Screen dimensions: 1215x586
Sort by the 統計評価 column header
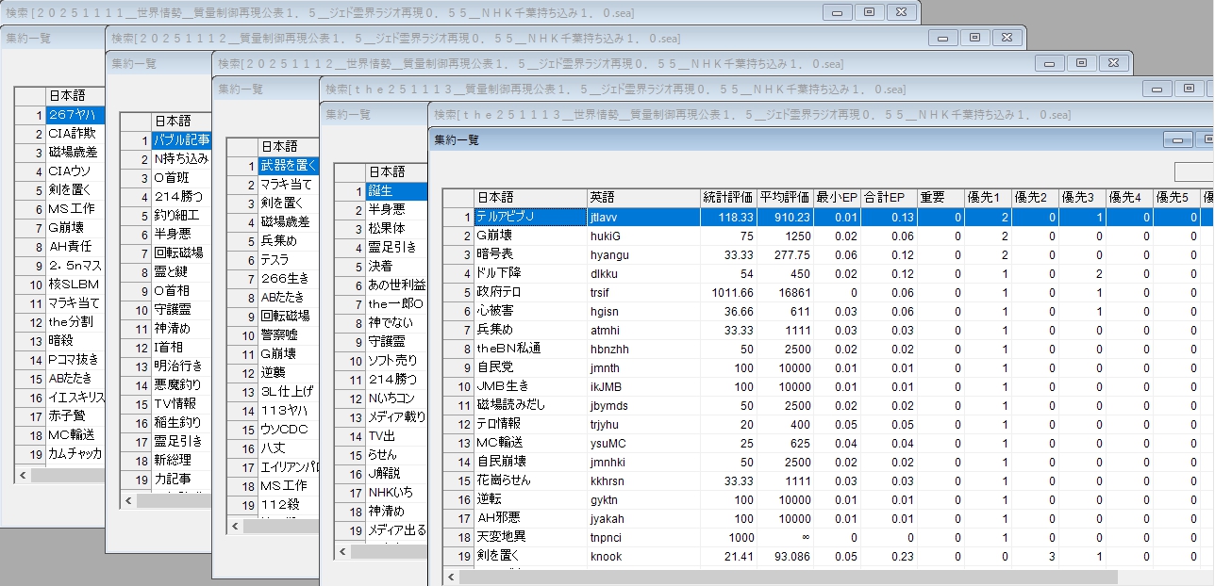pyautogui.click(x=727, y=198)
